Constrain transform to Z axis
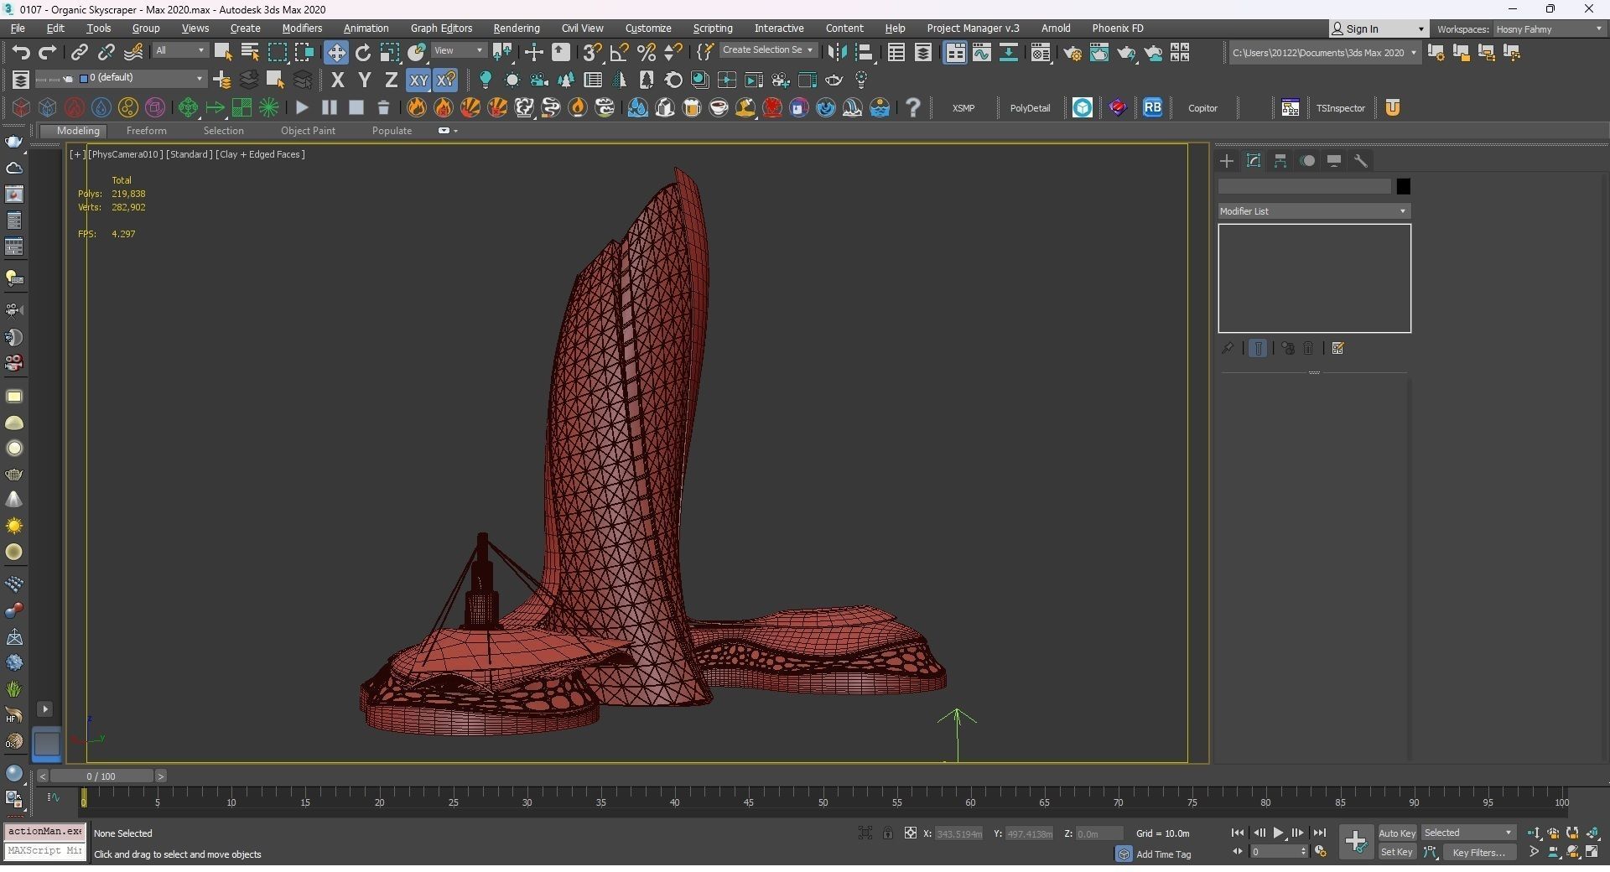This screenshot has height=872, width=1610. pyautogui.click(x=391, y=80)
